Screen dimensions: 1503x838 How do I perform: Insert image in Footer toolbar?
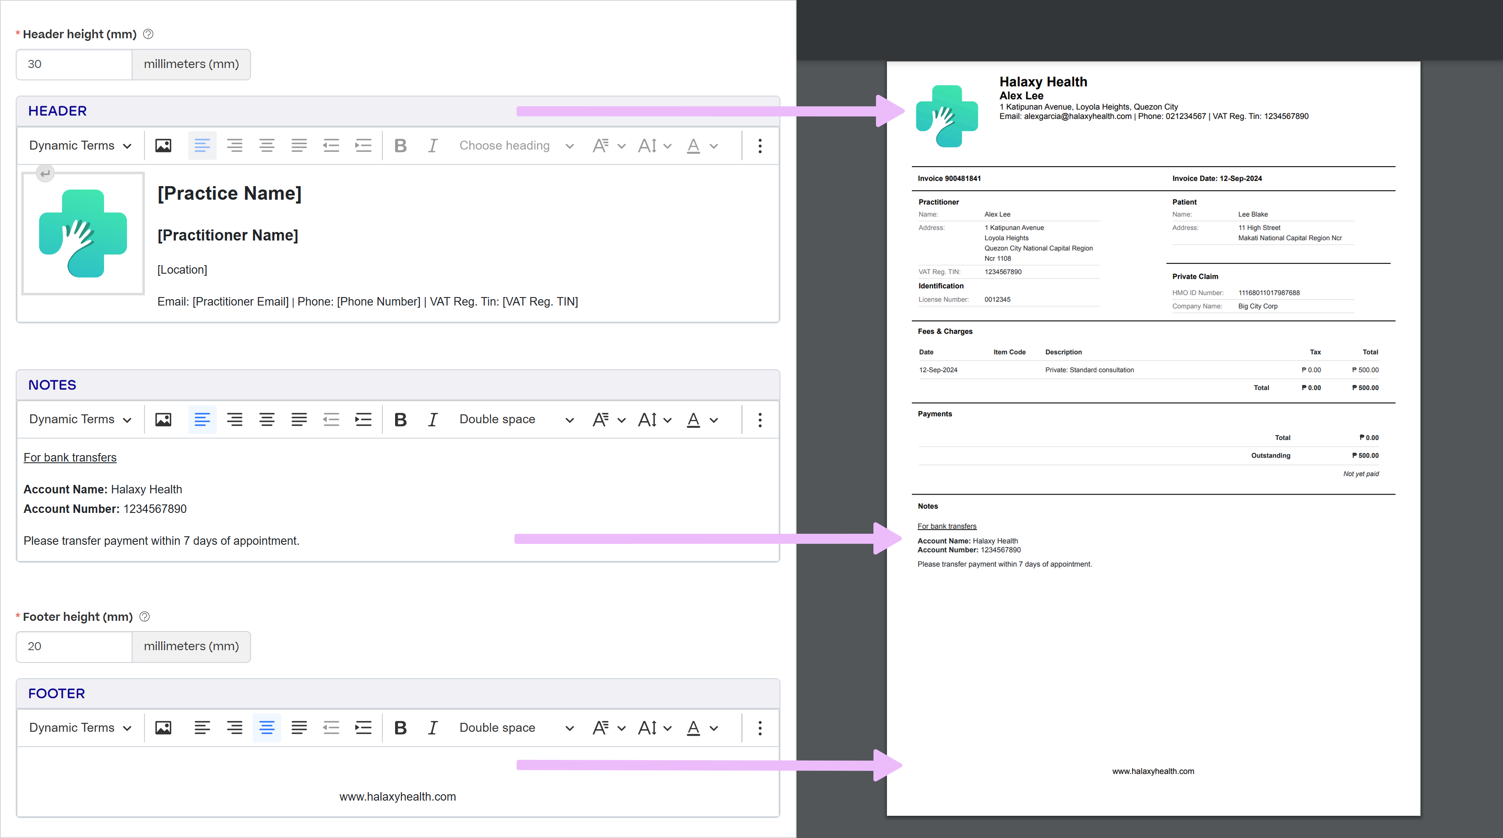pyautogui.click(x=164, y=728)
